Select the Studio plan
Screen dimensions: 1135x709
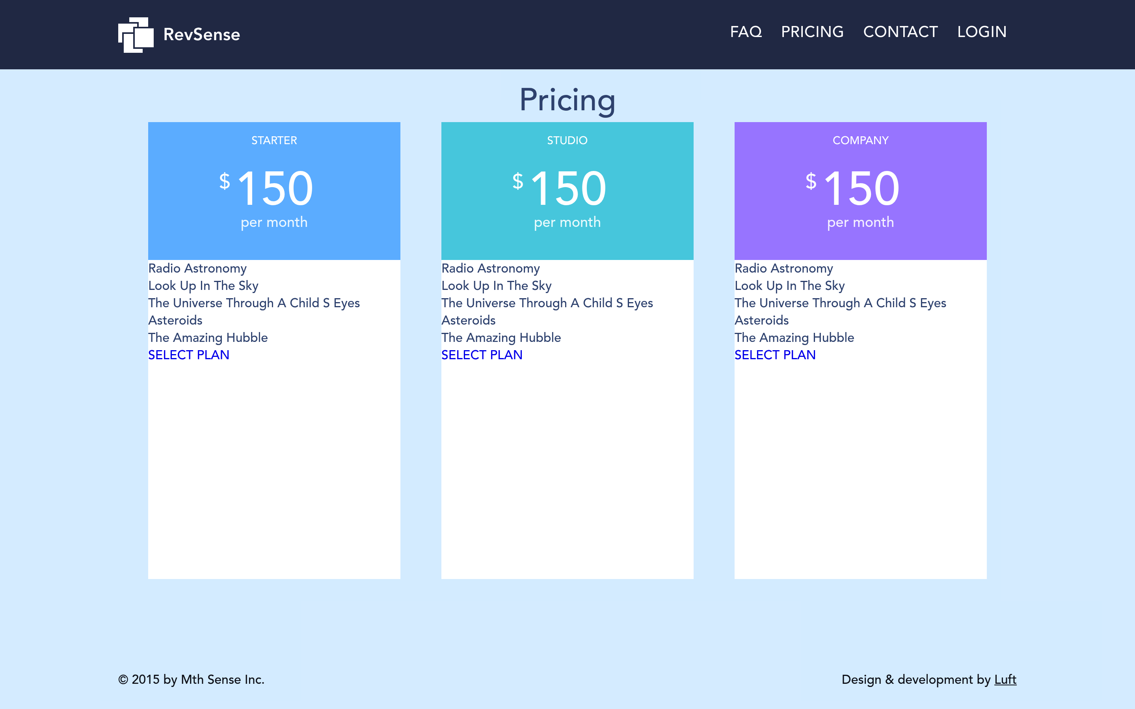pyautogui.click(x=482, y=355)
